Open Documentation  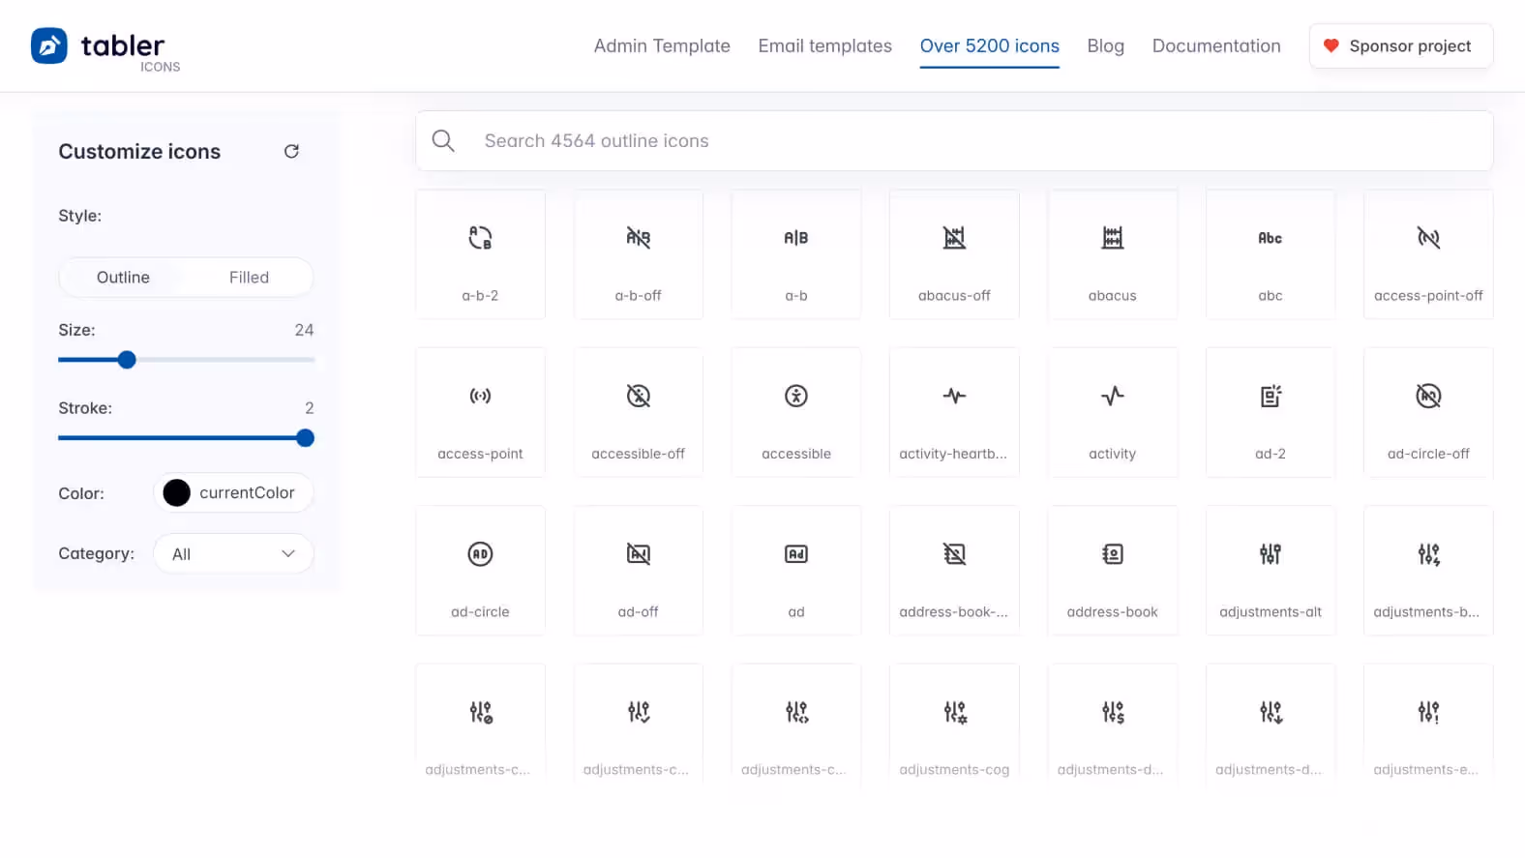coord(1216,46)
